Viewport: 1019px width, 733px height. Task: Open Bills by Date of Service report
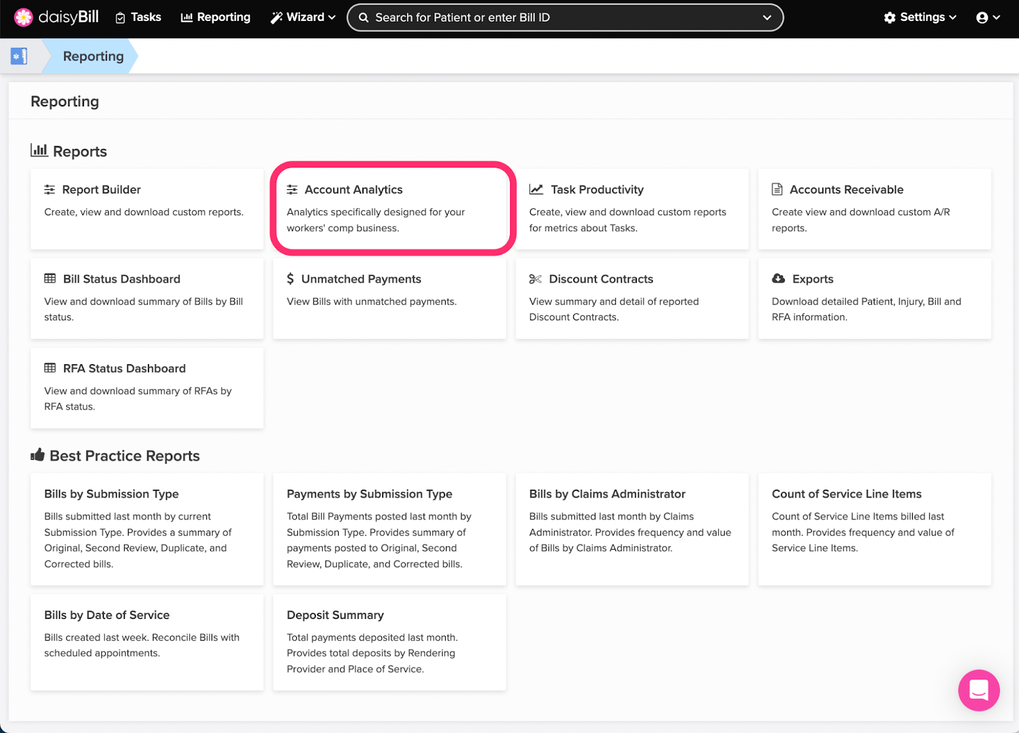pos(147,642)
